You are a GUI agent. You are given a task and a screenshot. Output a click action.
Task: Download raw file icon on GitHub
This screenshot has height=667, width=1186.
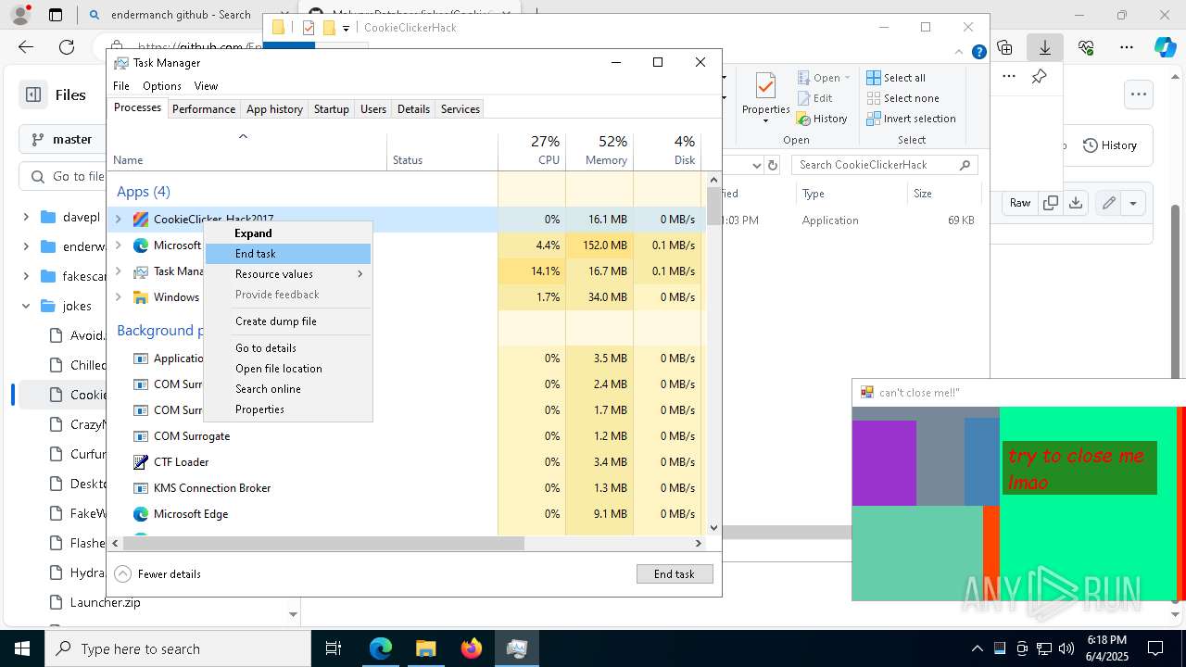click(1076, 203)
